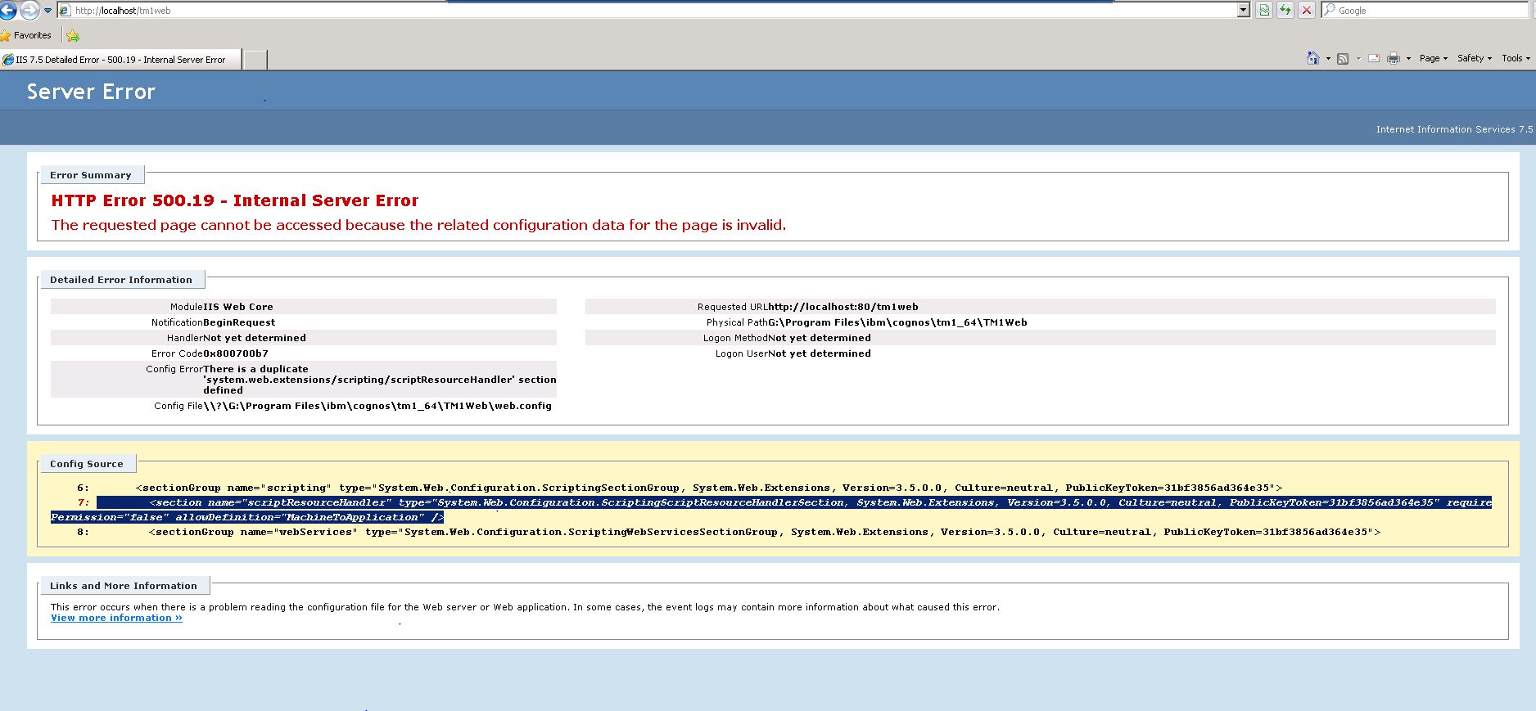1536x711 pixels.
Task: Open the Safety menu
Action: [1475, 58]
